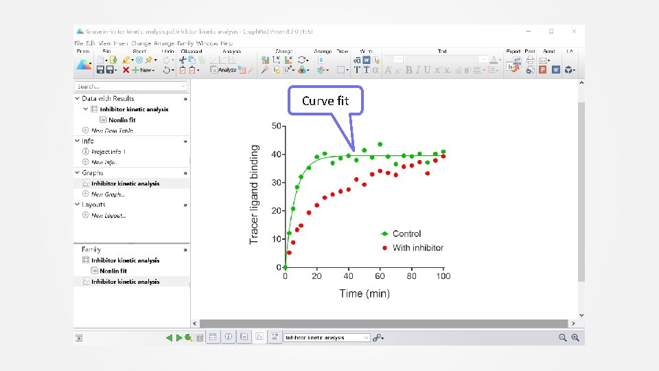This screenshot has width=659, height=371.
Task: Click the Save file floppy icon
Action: 100,70
